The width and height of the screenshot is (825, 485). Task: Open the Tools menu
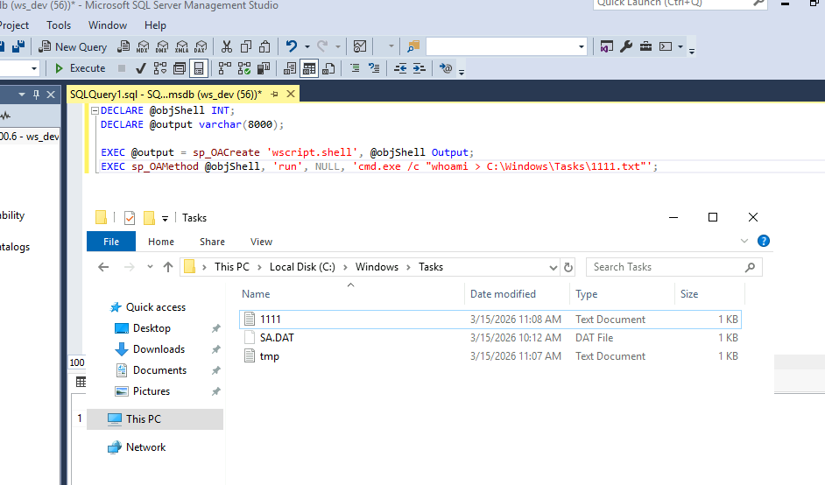59,25
